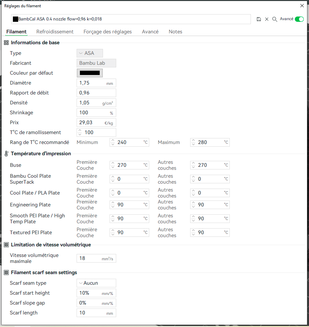Decrease recommended Maximum temperature stepper
The width and height of the screenshot is (309, 327).
click(193, 144)
